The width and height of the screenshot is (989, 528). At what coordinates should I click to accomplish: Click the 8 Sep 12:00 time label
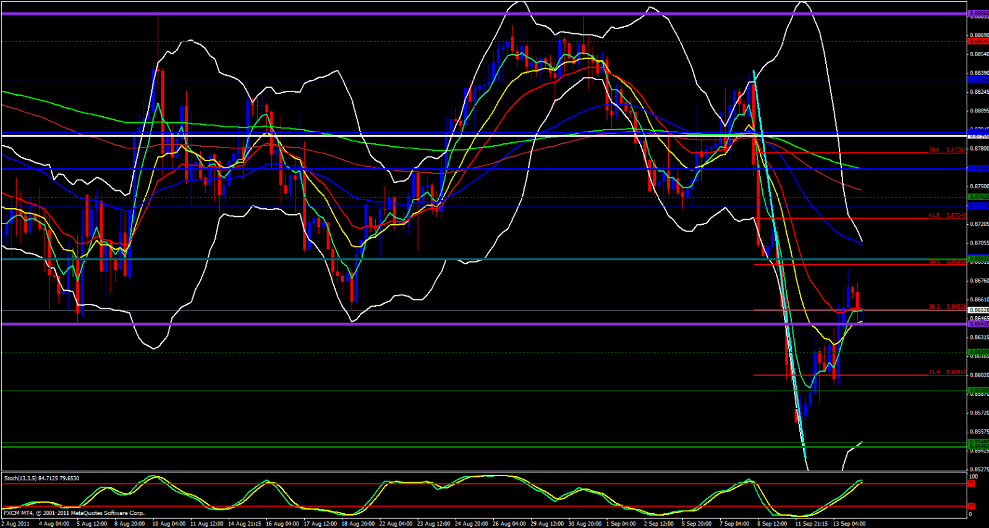coord(772,524)
